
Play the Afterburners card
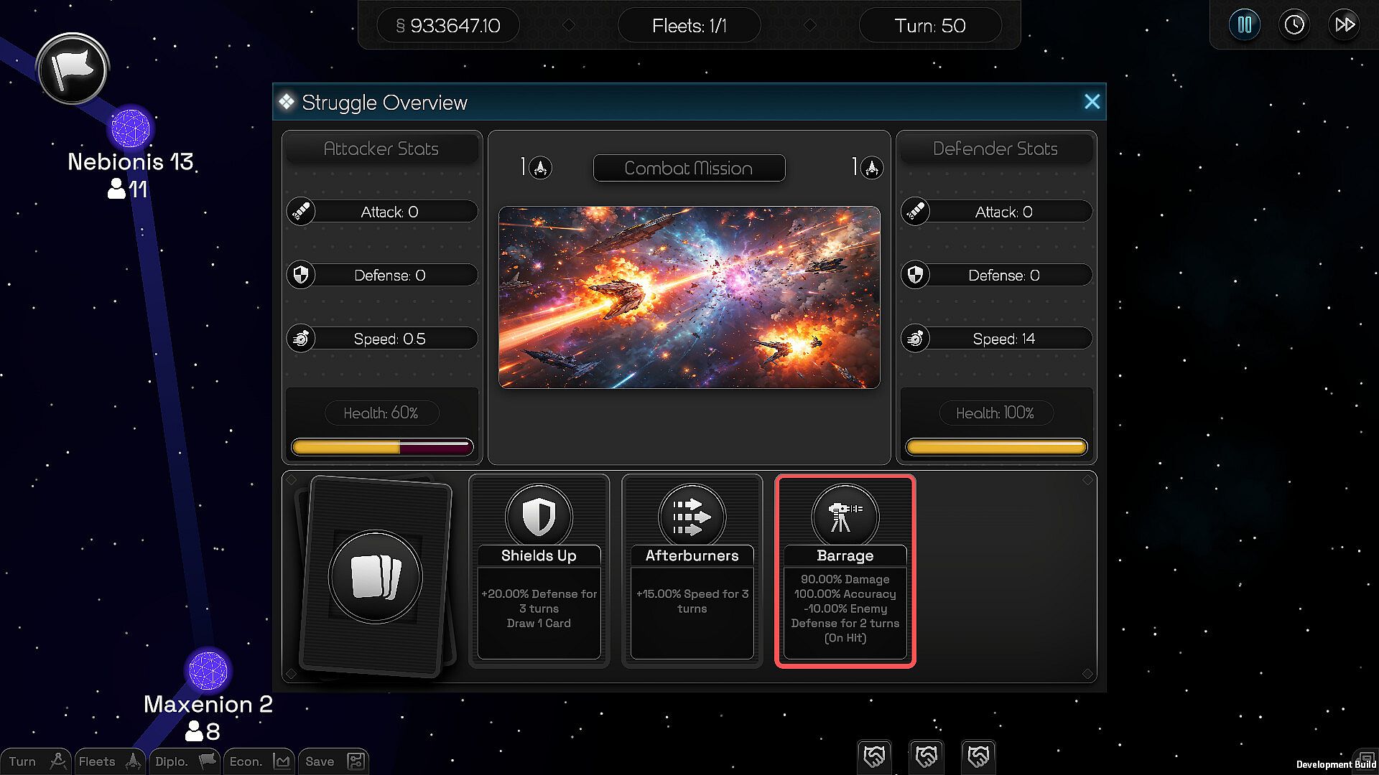point(692,570)
